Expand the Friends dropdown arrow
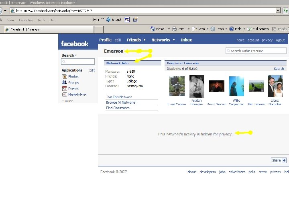 click(x=144, y=40)
